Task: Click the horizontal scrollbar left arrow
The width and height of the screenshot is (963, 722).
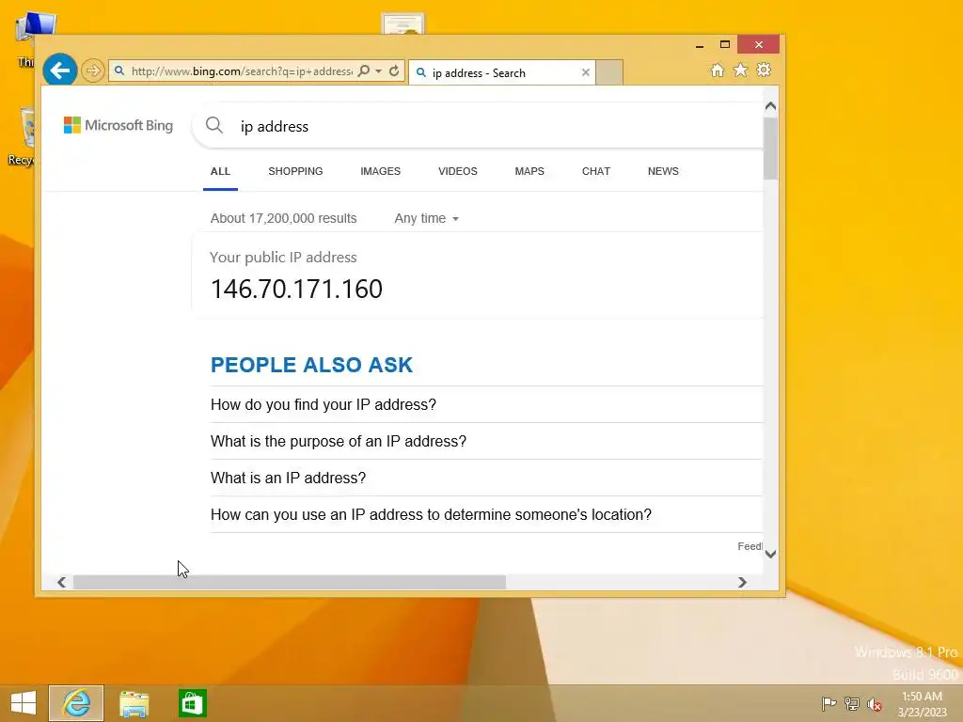Action: [x=61, y=582]
